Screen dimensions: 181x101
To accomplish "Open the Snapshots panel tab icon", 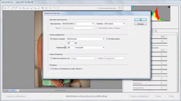I will pyautogui.click(x=156, y=31).
